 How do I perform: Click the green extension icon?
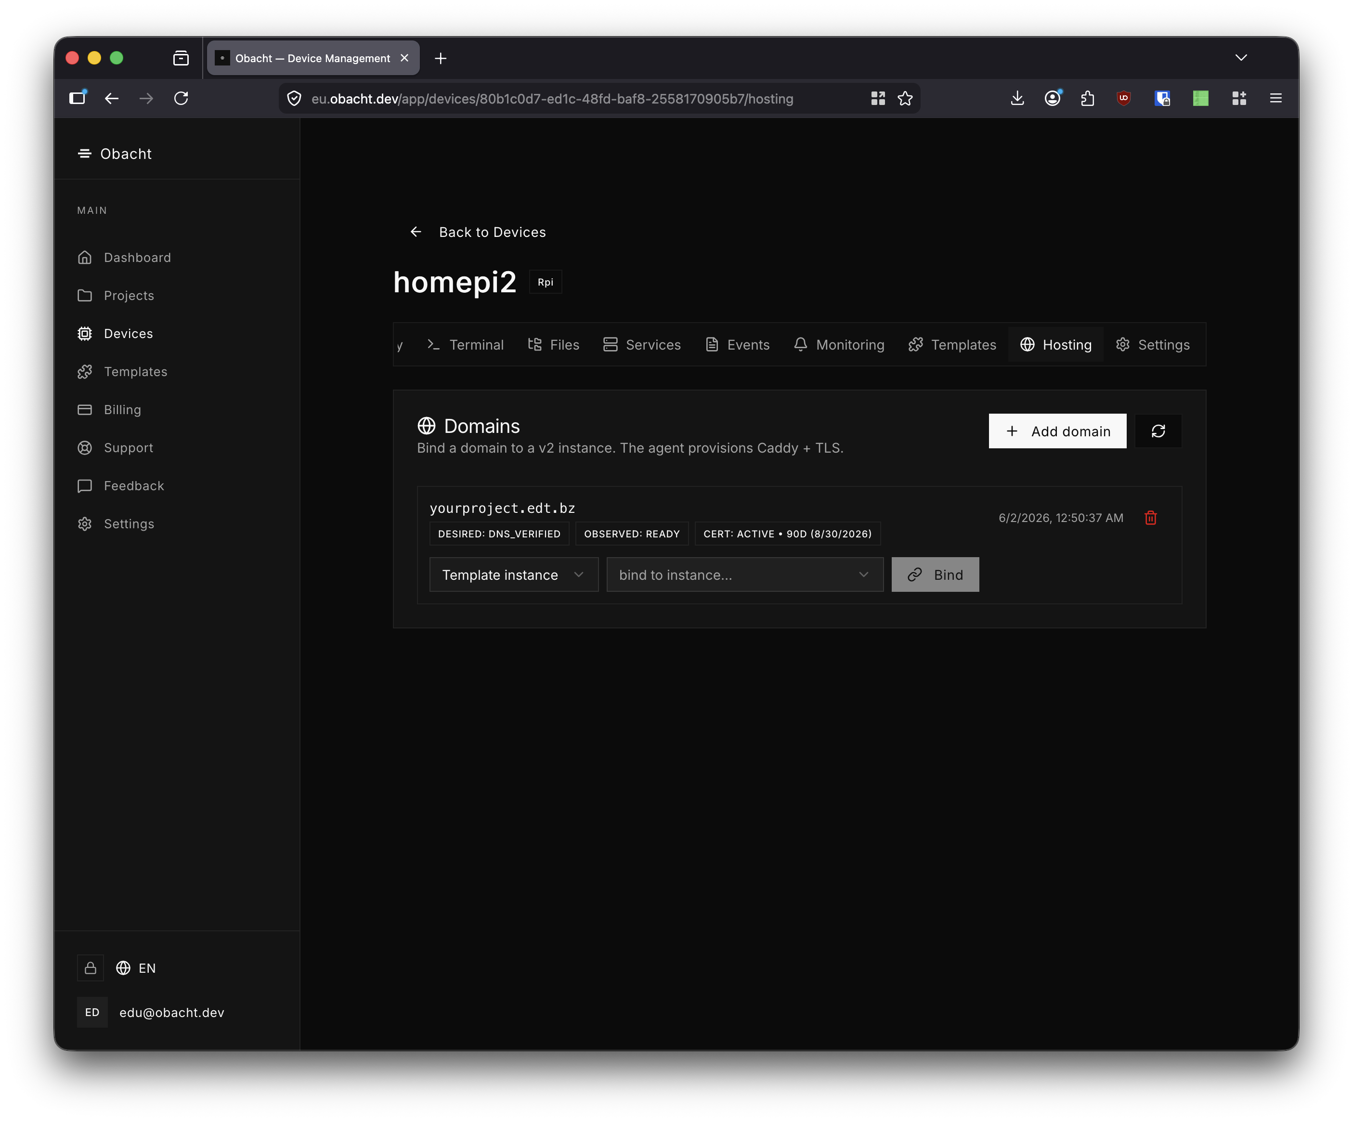tap(1200, 98)
